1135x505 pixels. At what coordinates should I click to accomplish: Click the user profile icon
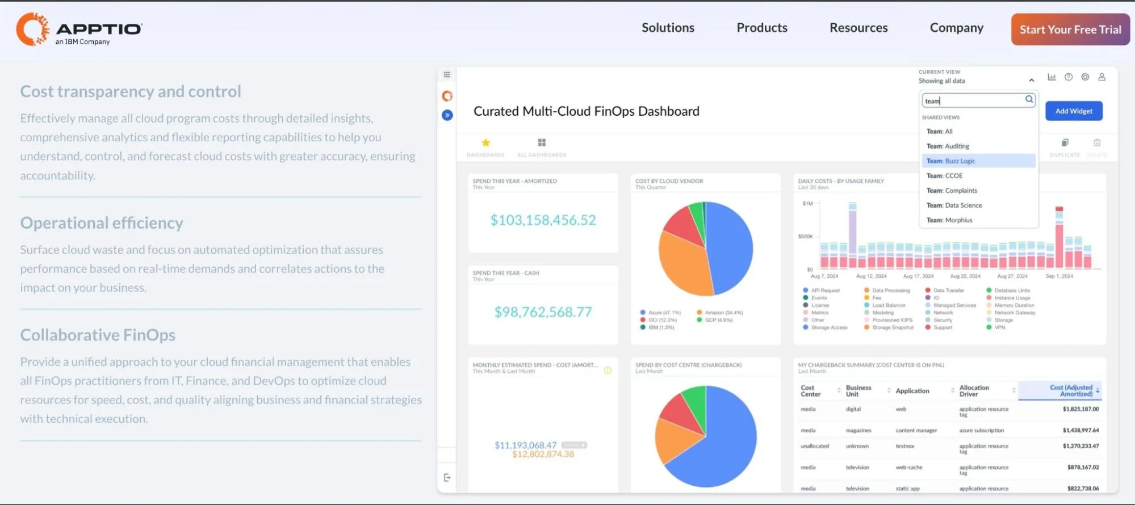(1102, 77)
